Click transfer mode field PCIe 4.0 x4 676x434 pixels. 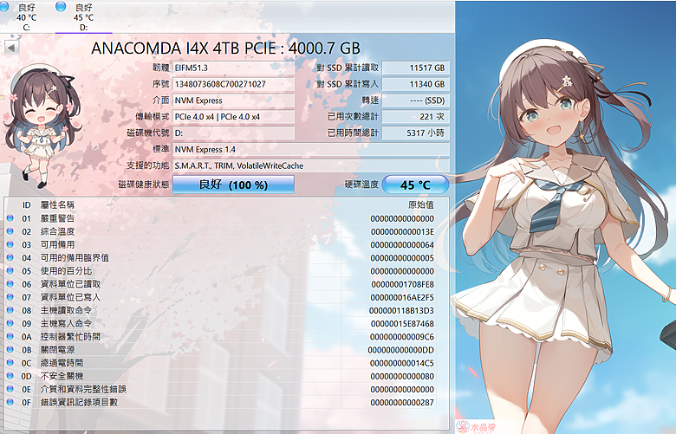pos(233,117)
